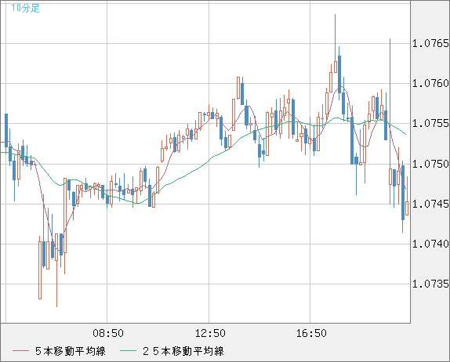The height and width of the screenshot is (362, 450).
Task: Click the 1.0735 price axis label
Action: (x=430, y=284)
